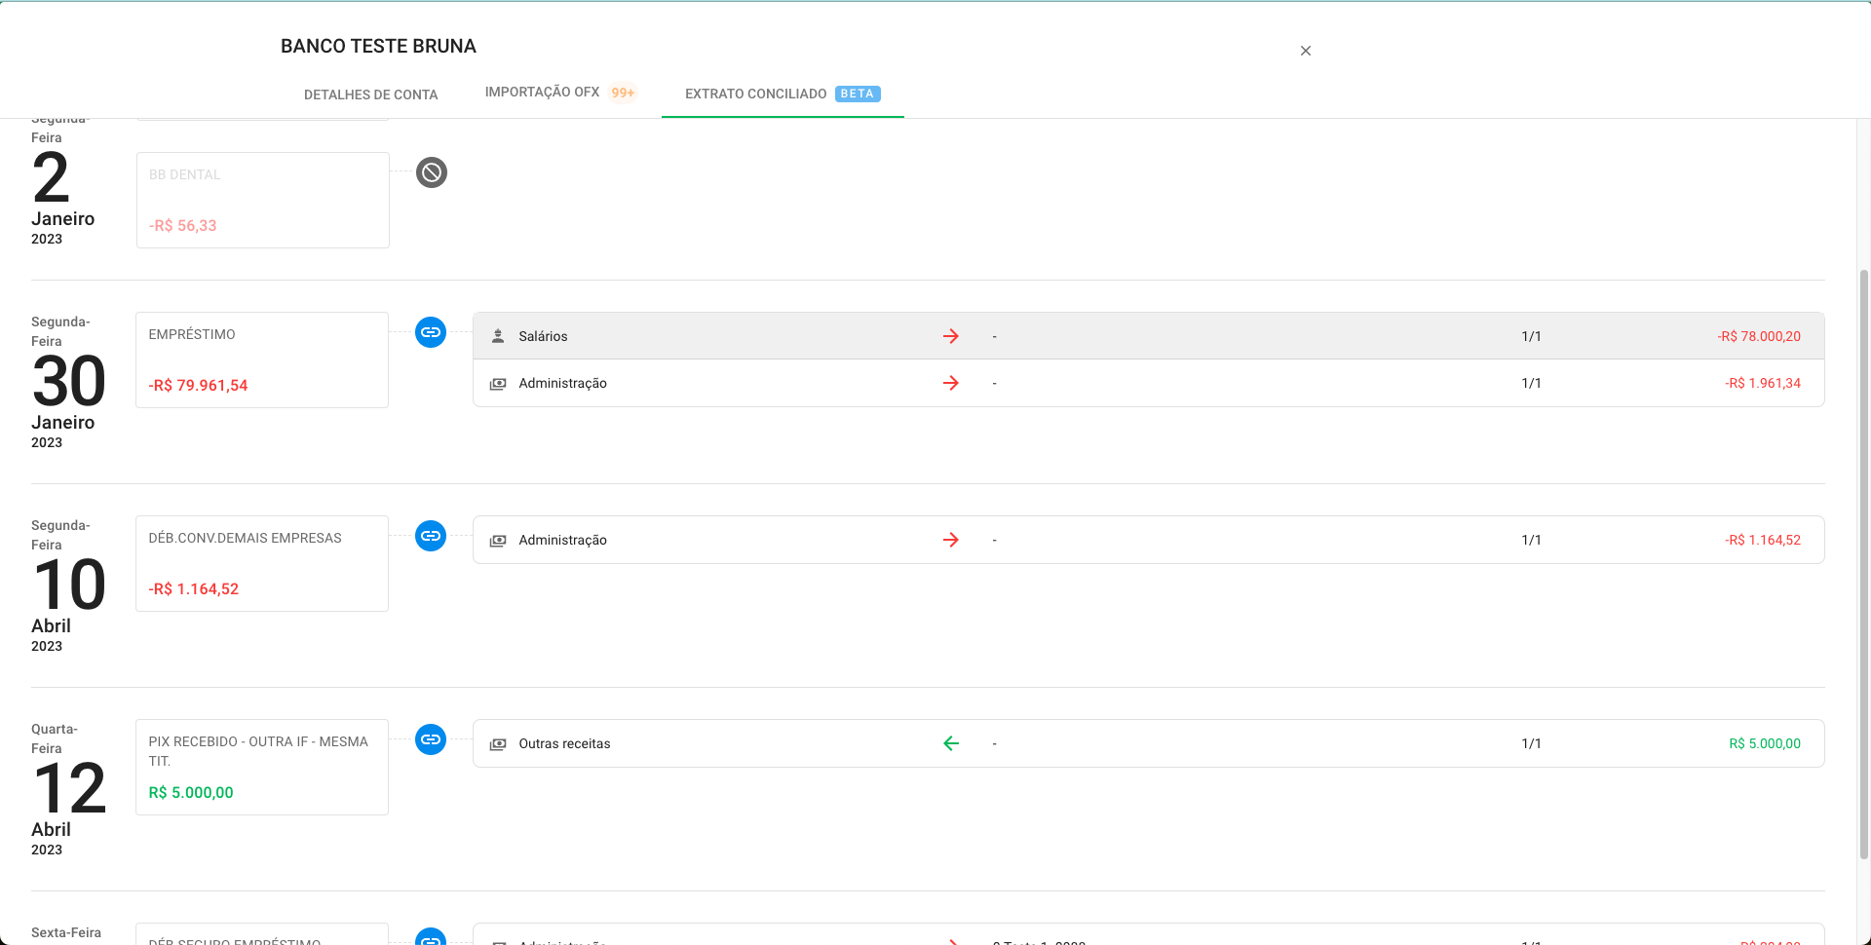Click red arrow in the -R$ 1.164,52 Administração row
The image size is (1871, 945).
[951, 540]
